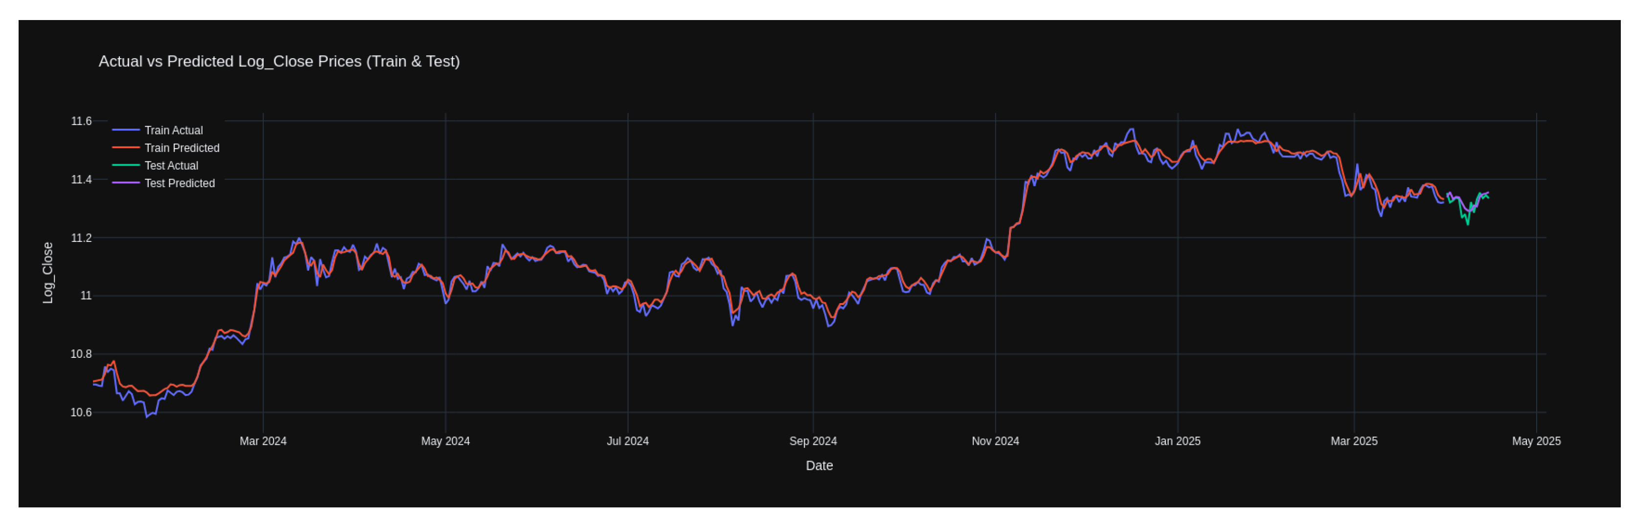This screenshot has height=525, width=1635.
Task: Click the '11' y-axis tick label
Action: tap(86, 295)
